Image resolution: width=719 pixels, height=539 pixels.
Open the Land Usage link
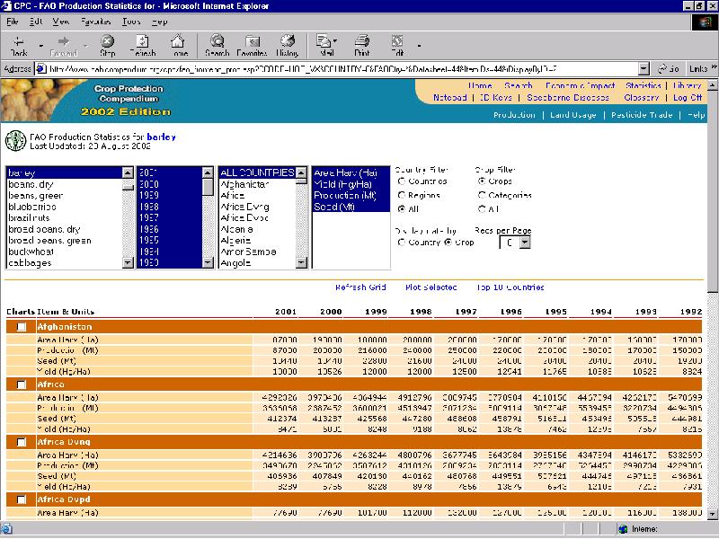pyautogui.click(x=573, y=115)
